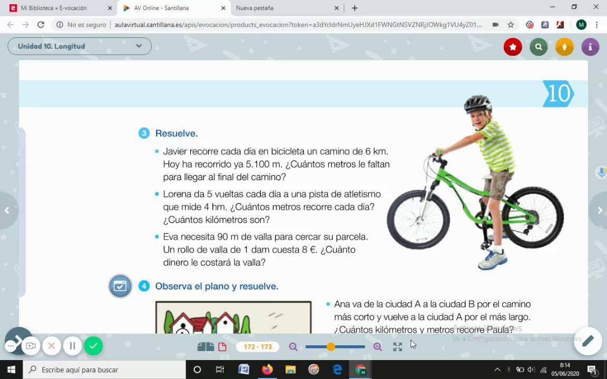
Task: Select single-page view icon
Action: (x=222, y=346)
